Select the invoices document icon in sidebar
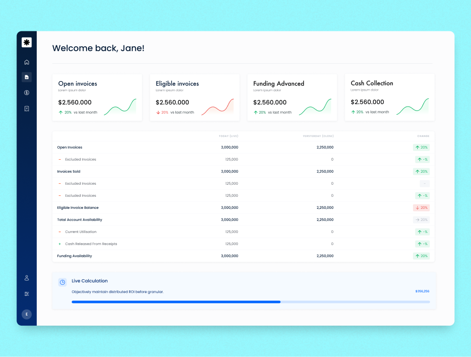 [27, 77]
